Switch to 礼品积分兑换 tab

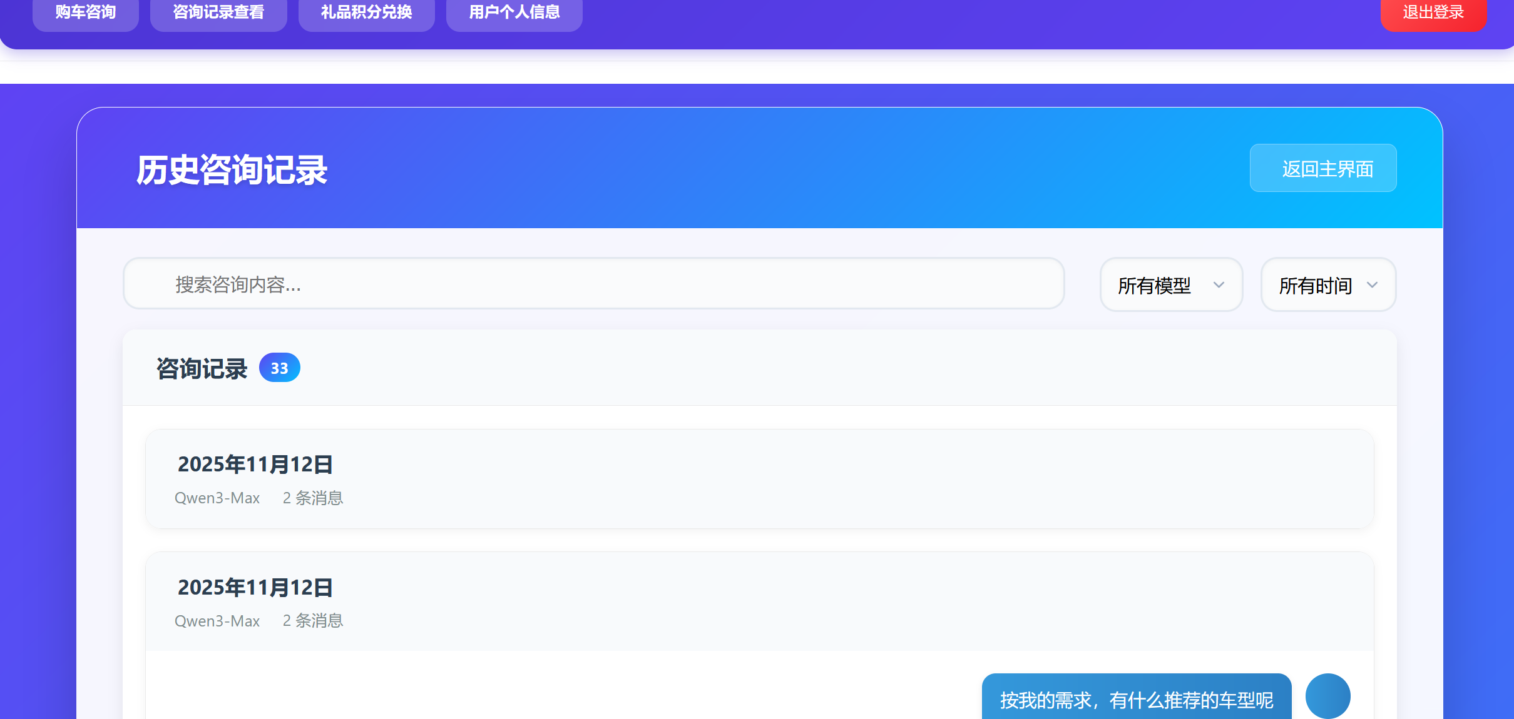[367, 13]
